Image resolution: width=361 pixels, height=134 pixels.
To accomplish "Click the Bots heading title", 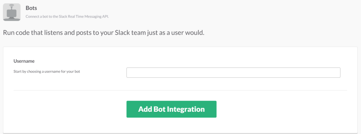I will click(31, 8).
